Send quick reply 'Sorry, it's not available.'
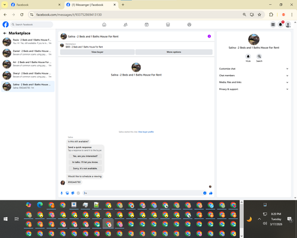Image resolution: width=297 pixels, height=238 pixels. pyautogui.click(x=85, y=168)
